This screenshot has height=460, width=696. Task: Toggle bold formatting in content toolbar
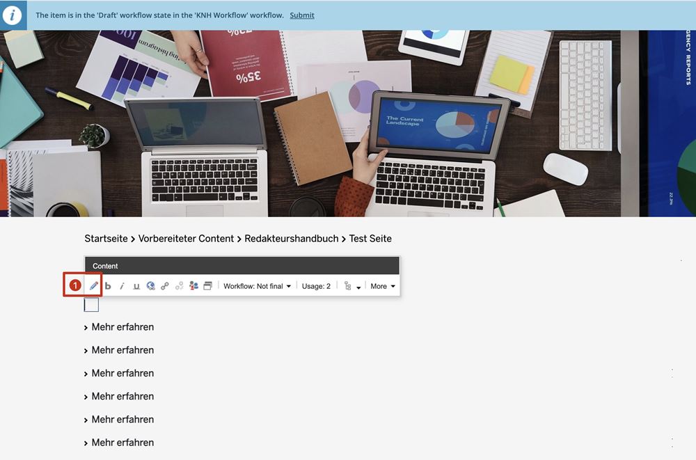click(108, 286)
